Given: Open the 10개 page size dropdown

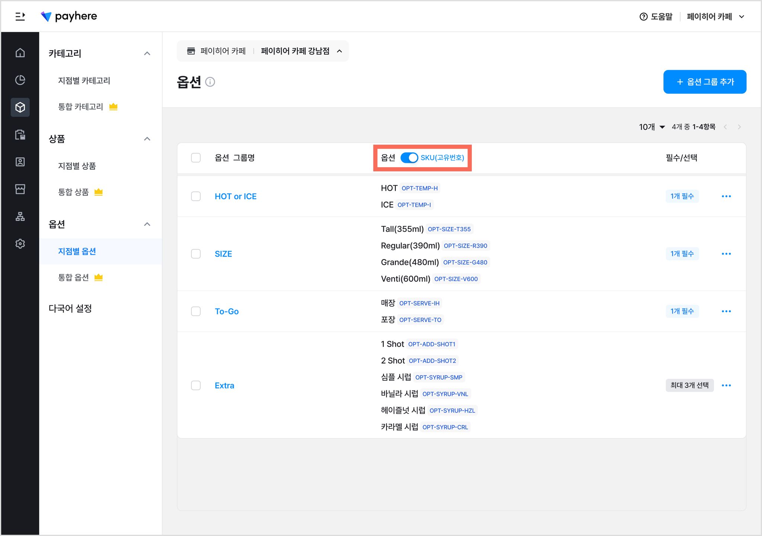Looking at the screenshot, I should click(652, 127).
